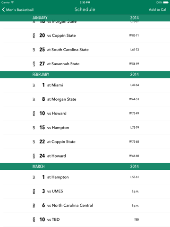Viewport: 170px width, 227px height.
Task: Open February 24 at Howard game
Action: point(85,156)
